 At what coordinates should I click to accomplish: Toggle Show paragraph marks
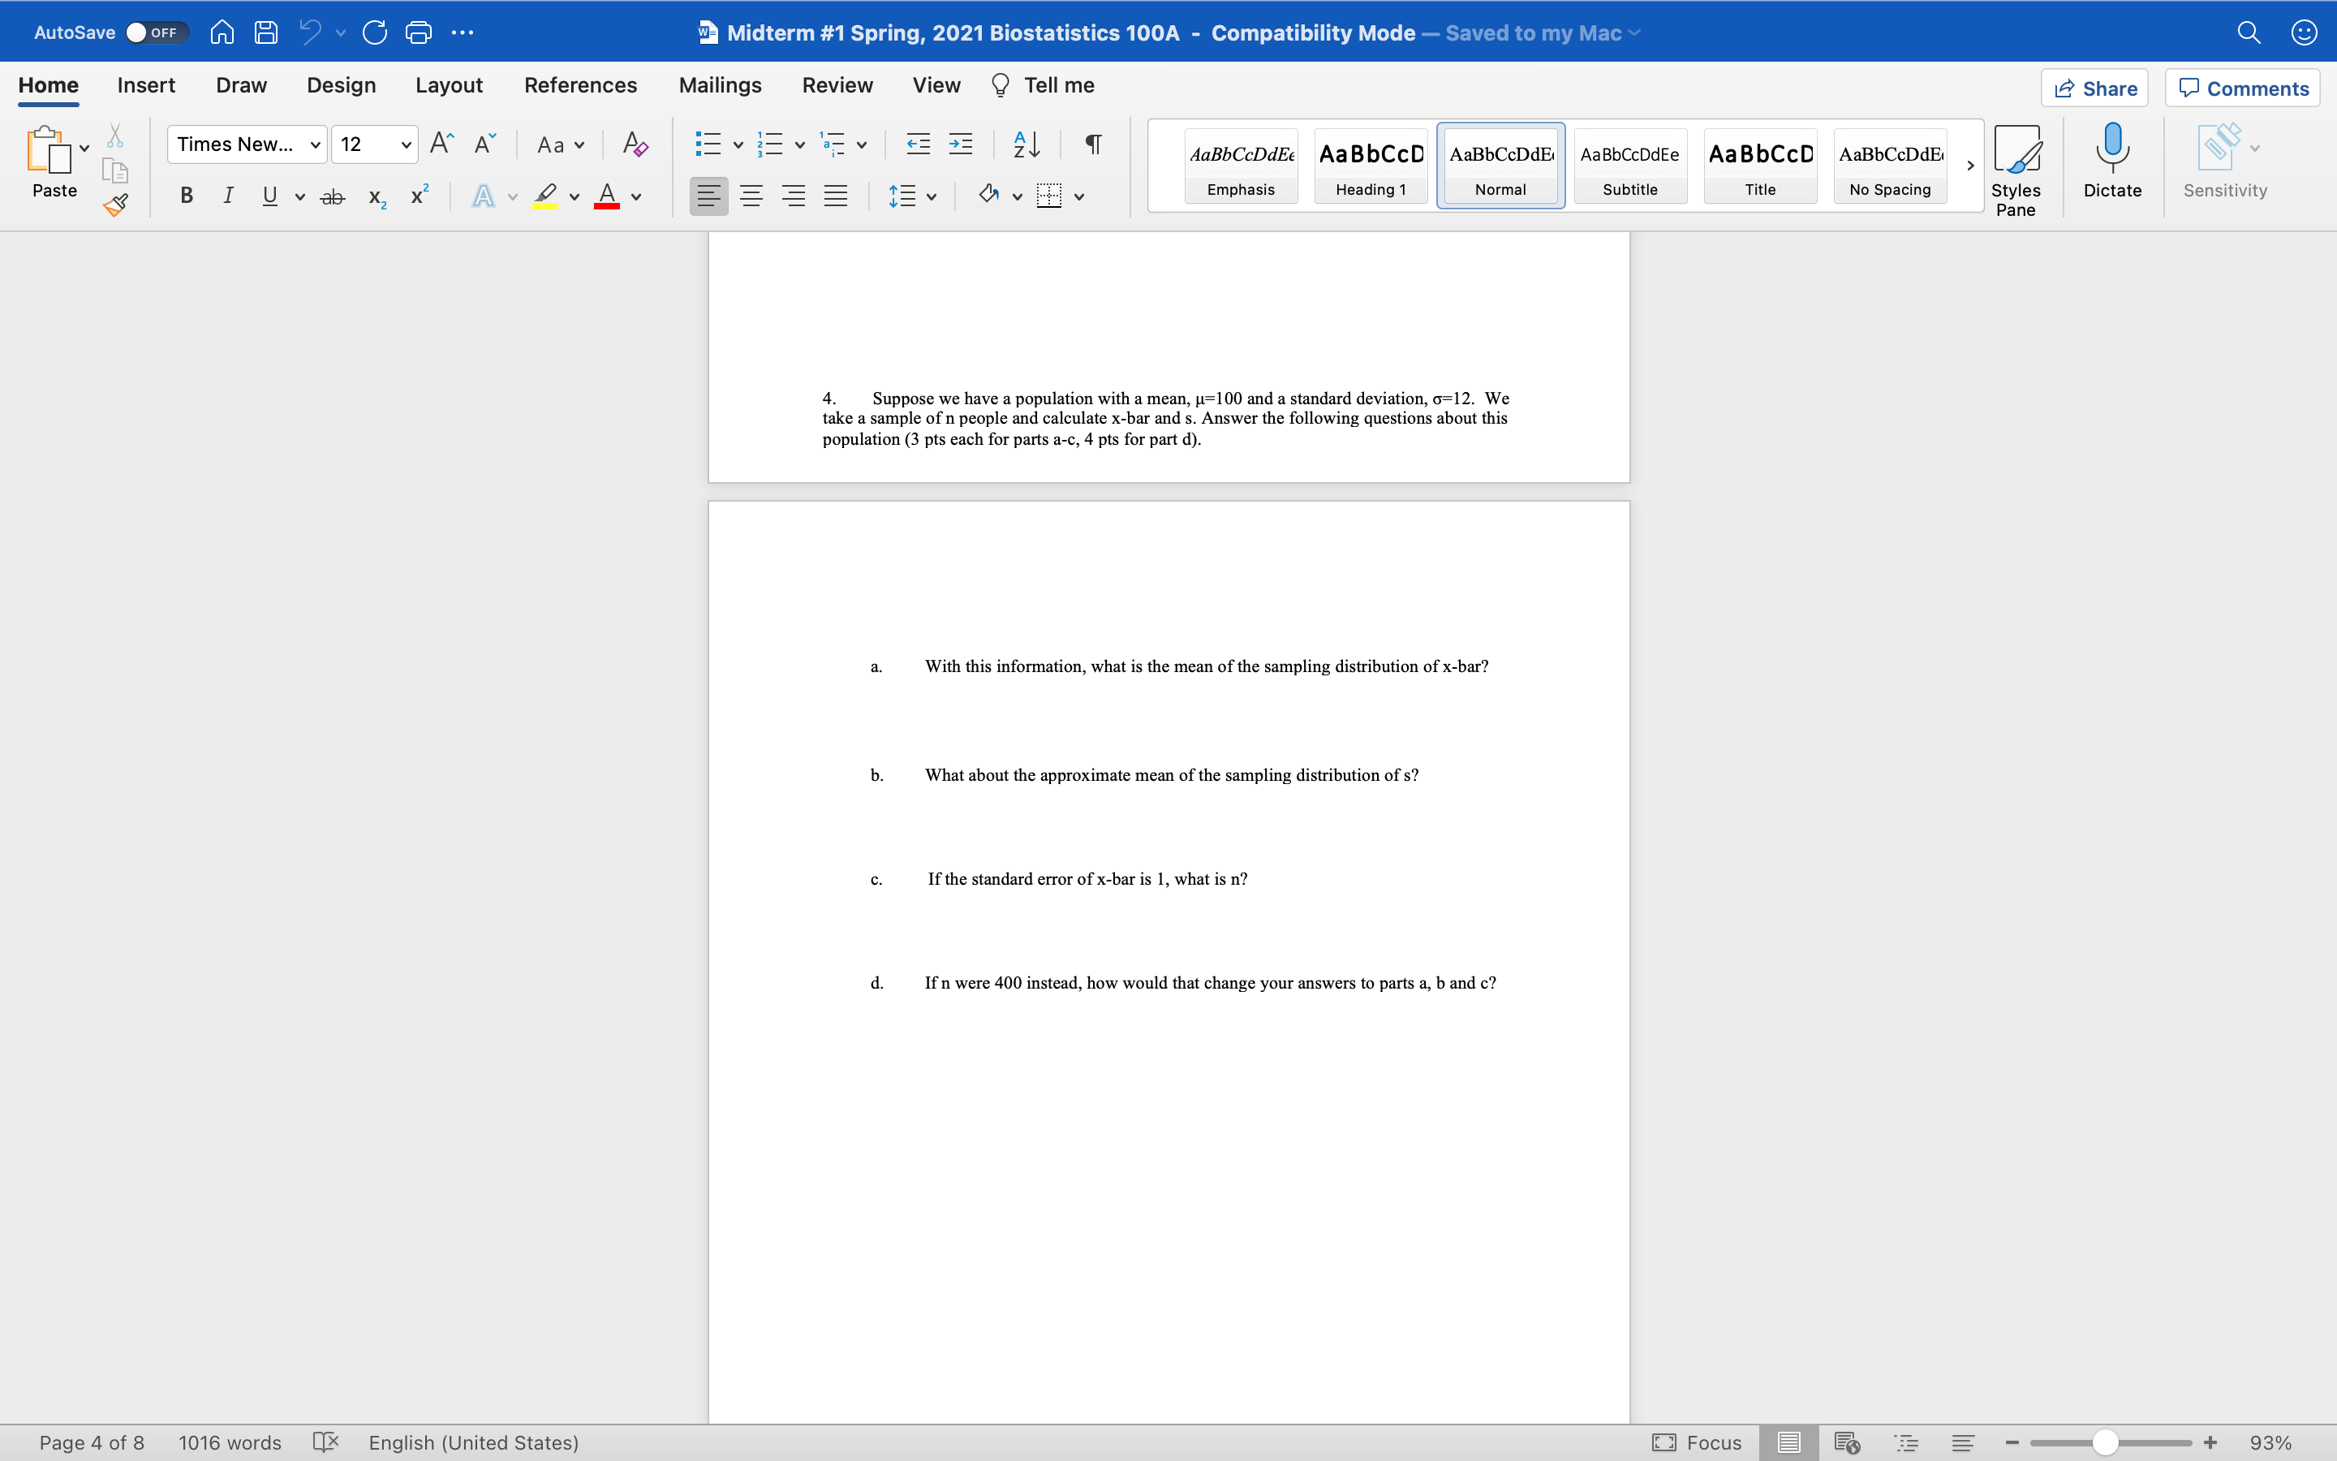[1092, 144]
